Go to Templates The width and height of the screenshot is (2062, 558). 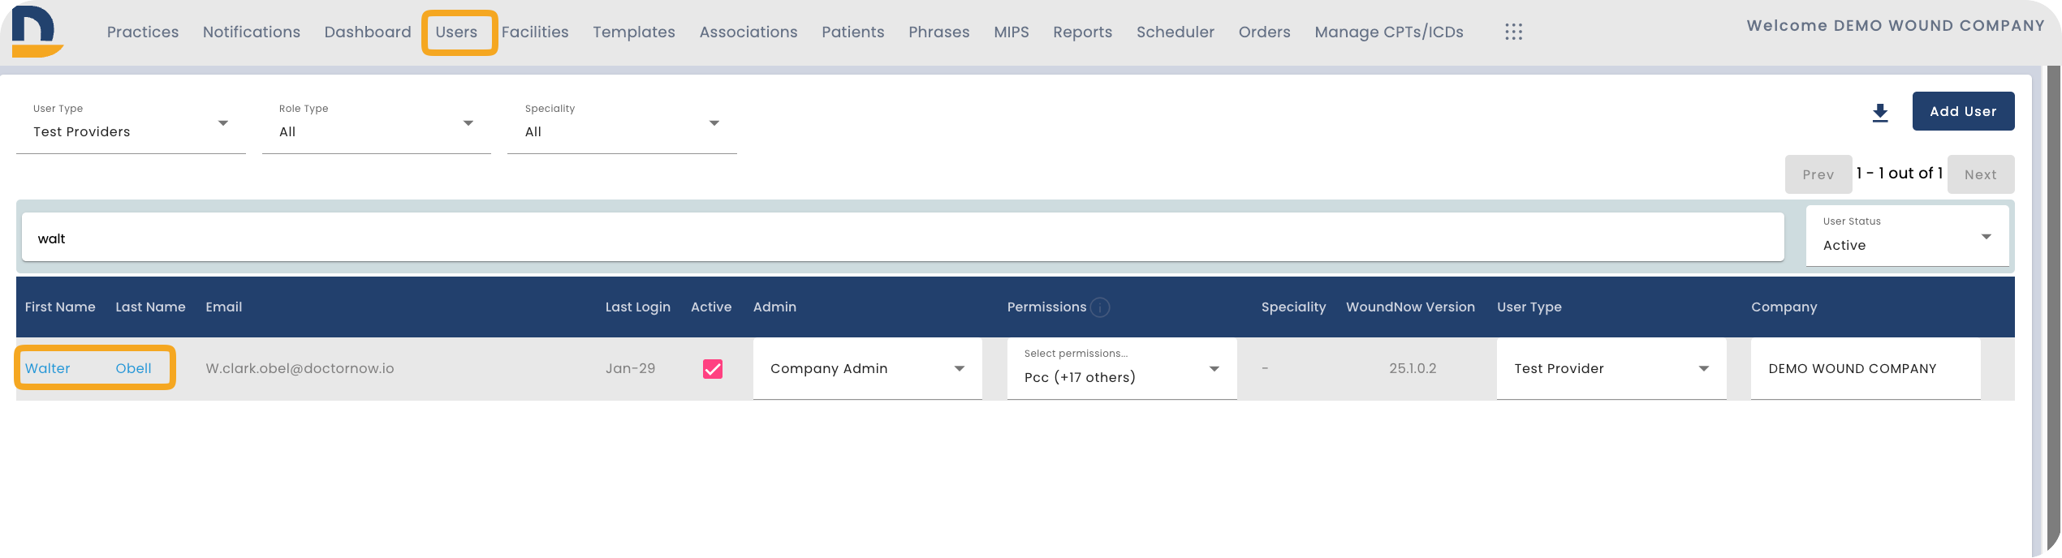tap(634, 32)
